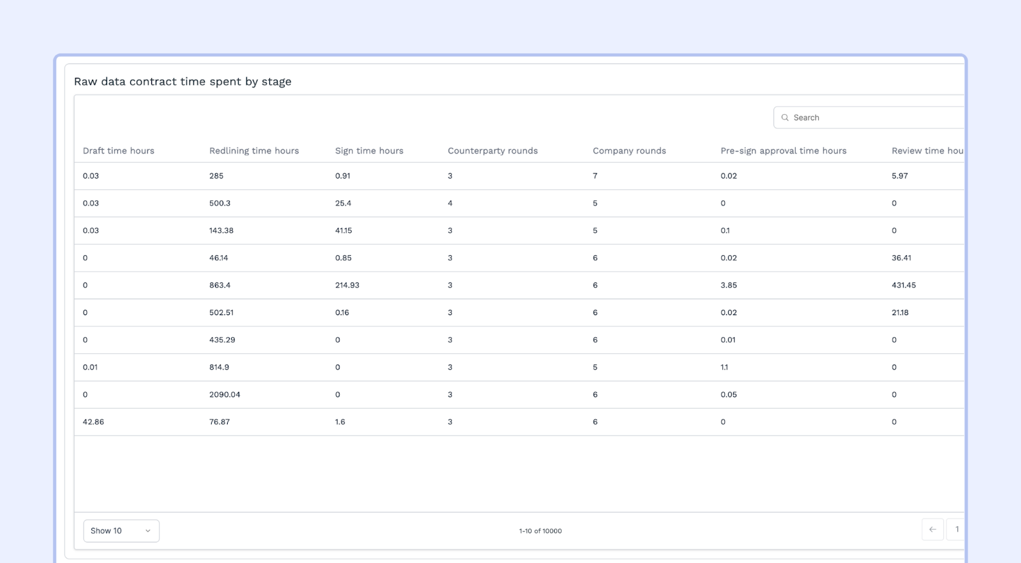Viewport: 1021px width, 563px height.
Task: Select the sign time cell 214.93
Action: [x=347, y=286]
